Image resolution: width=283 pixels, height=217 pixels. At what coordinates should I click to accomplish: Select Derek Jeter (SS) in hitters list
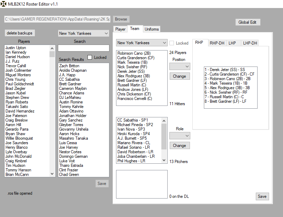click(131, 71)
